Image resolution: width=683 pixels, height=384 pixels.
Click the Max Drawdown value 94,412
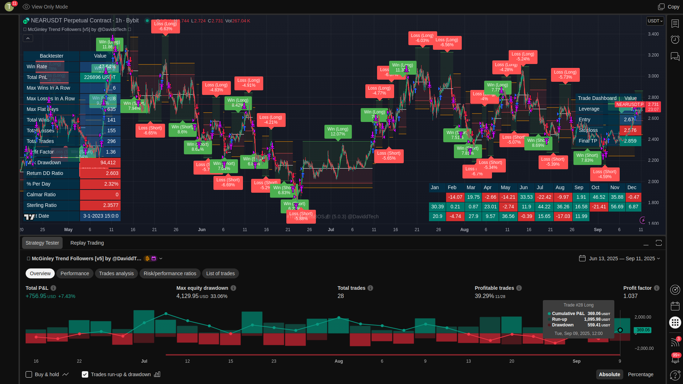100,162
